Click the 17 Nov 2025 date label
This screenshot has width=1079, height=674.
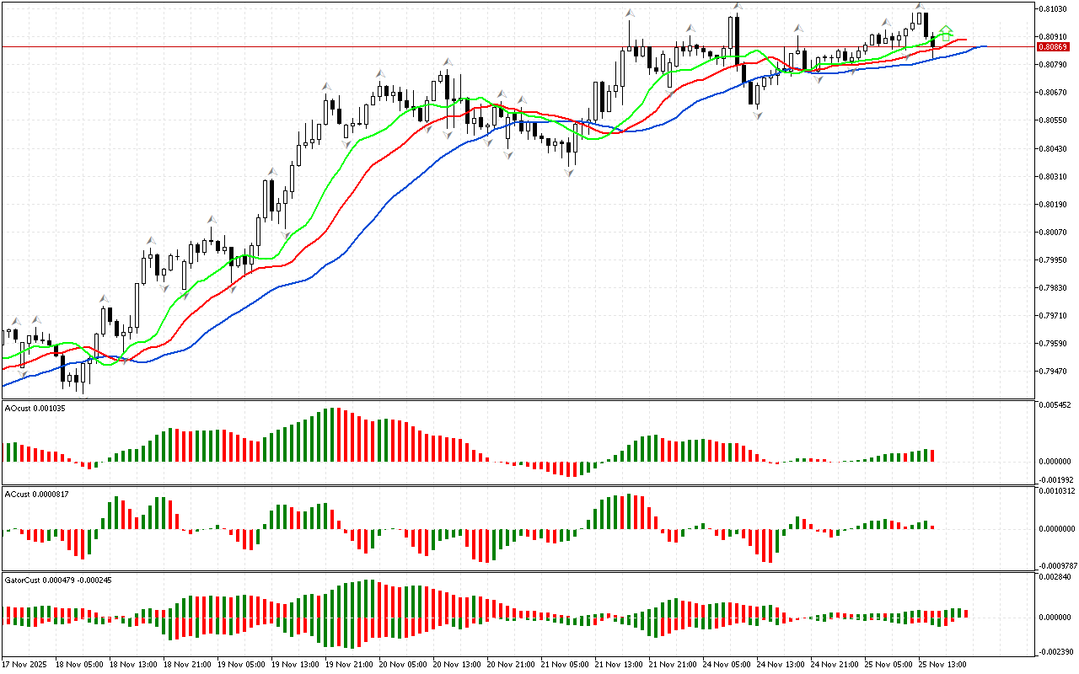pyautogui.click(x=24, y=664)
